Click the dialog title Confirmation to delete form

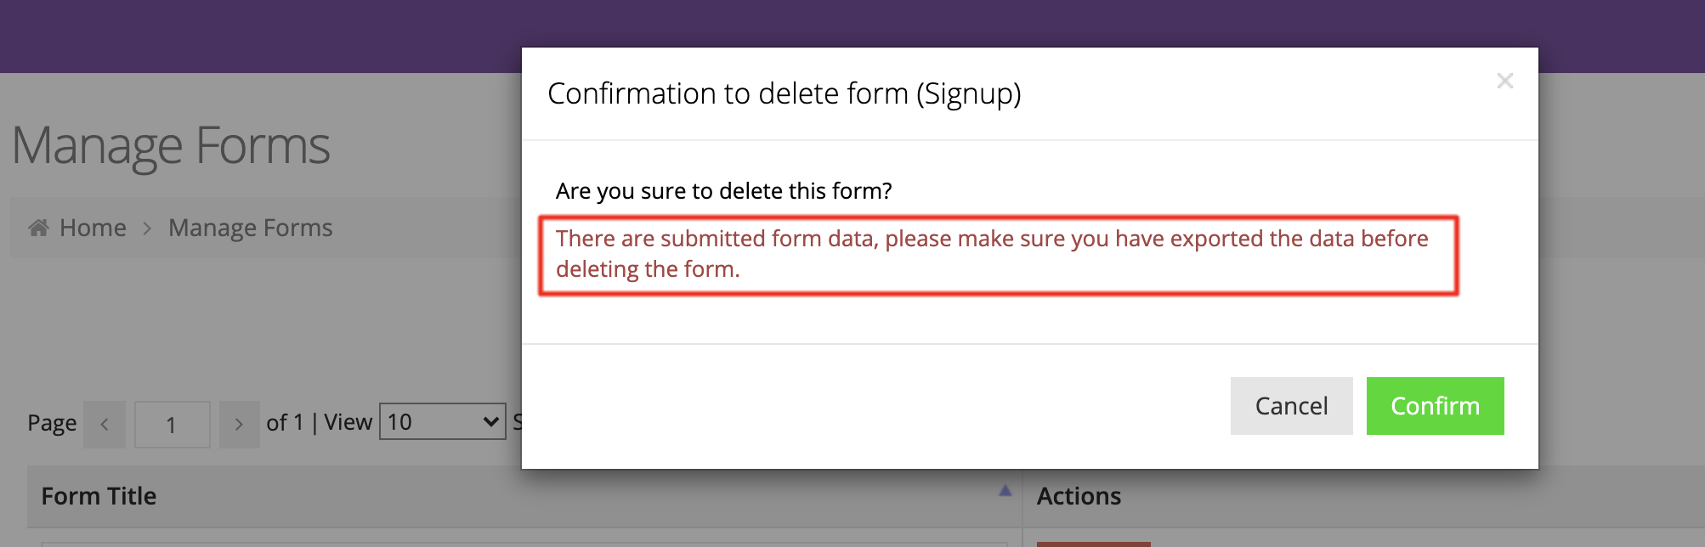point(784,93)
